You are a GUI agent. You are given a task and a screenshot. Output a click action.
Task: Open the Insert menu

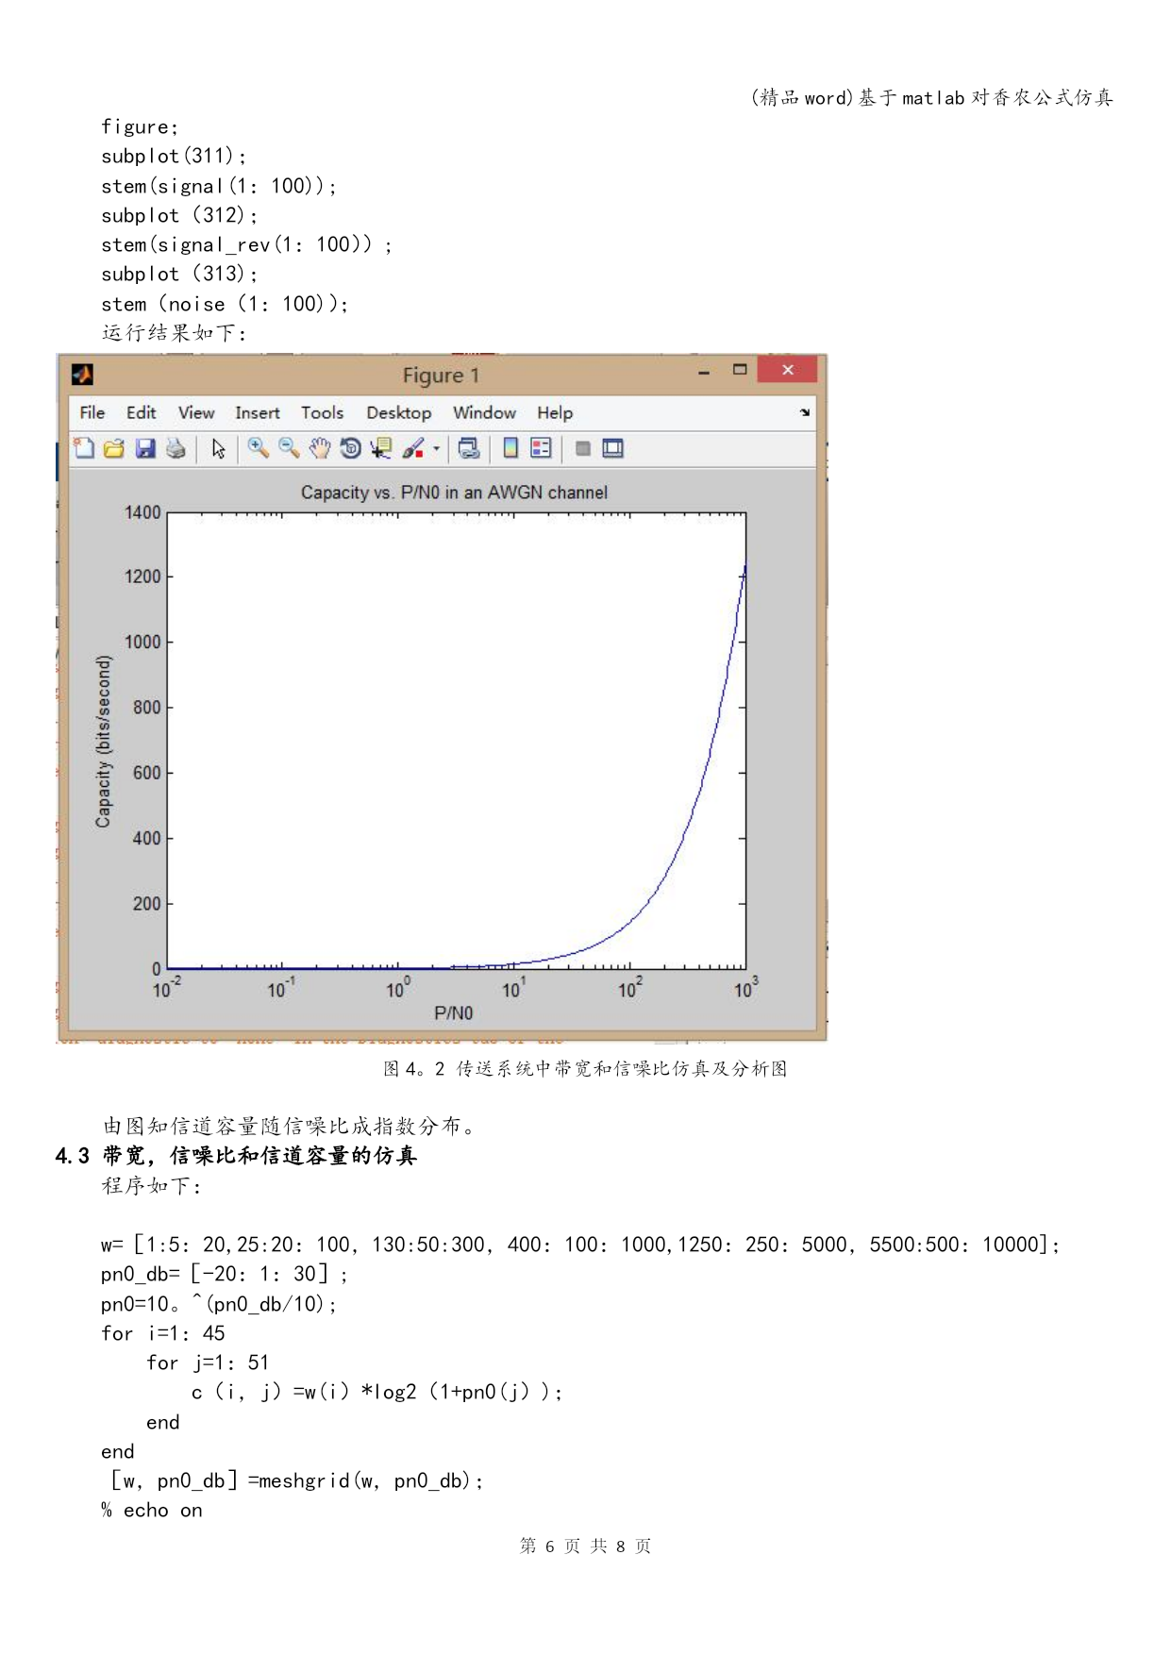click(x=258, y=413)
